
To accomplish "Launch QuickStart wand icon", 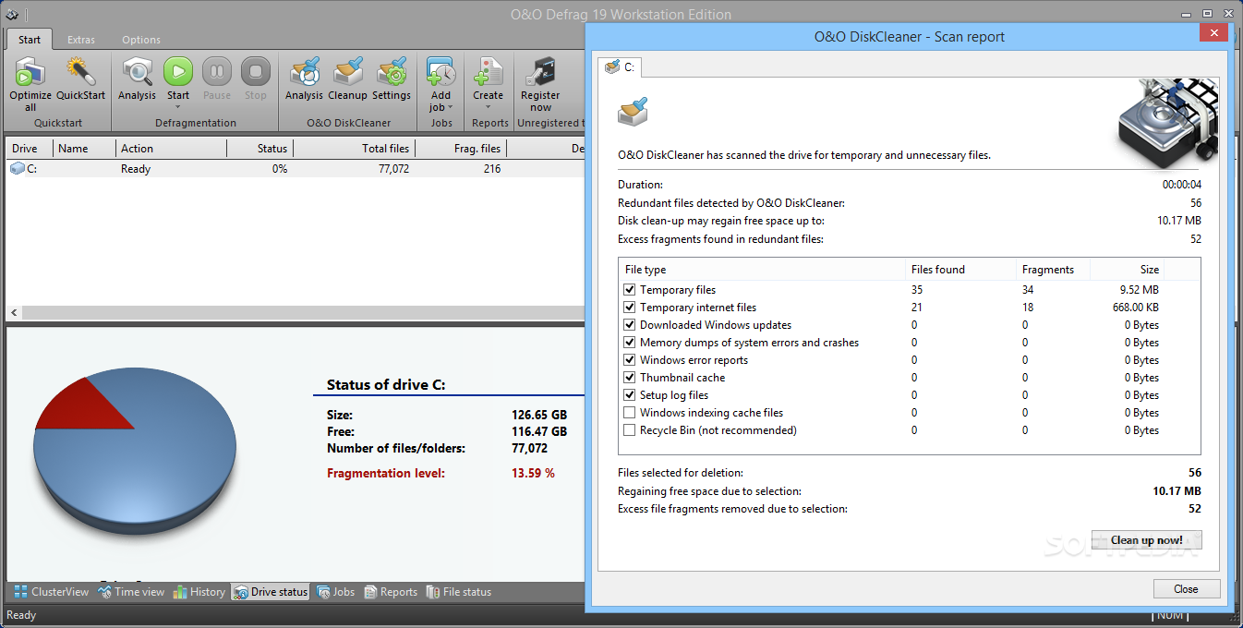I will coord(80,72).
